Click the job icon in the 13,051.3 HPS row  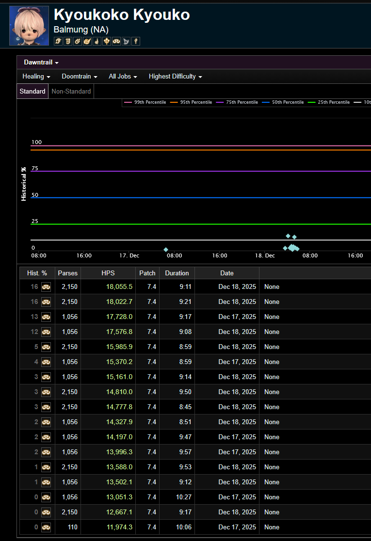pos(46,497)
